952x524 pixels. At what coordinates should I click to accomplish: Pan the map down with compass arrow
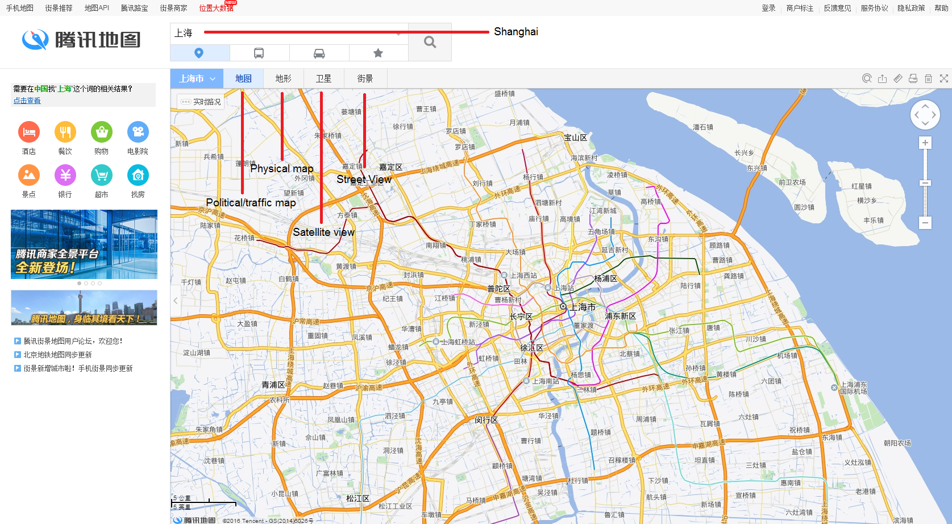click(925, 123)
